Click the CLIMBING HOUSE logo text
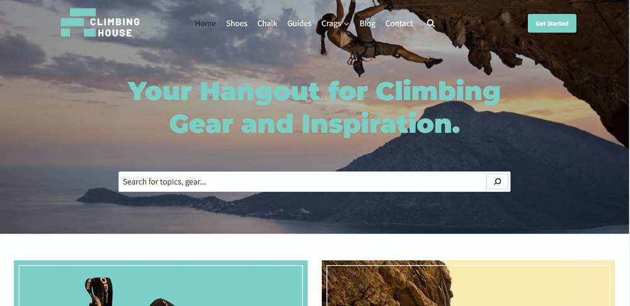This screenshot has height=306, width=630. [115, 27]
